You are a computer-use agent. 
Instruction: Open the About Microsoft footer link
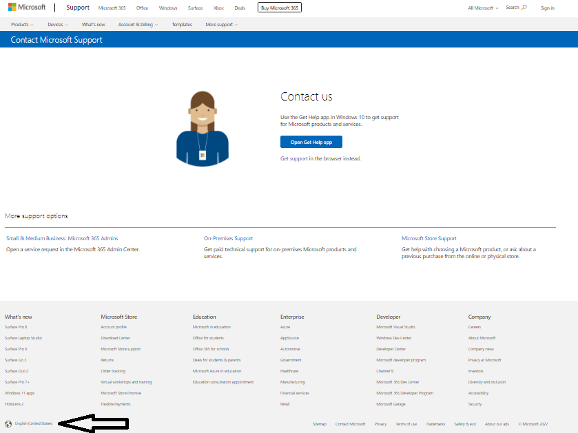pyautogui.click(x=482, y=338)
